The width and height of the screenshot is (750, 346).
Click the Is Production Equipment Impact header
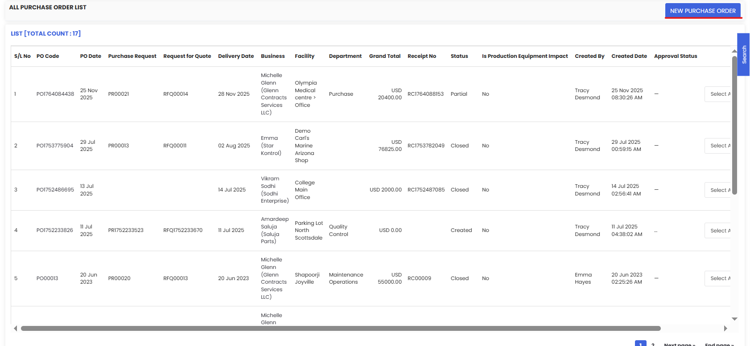[525, 56]
